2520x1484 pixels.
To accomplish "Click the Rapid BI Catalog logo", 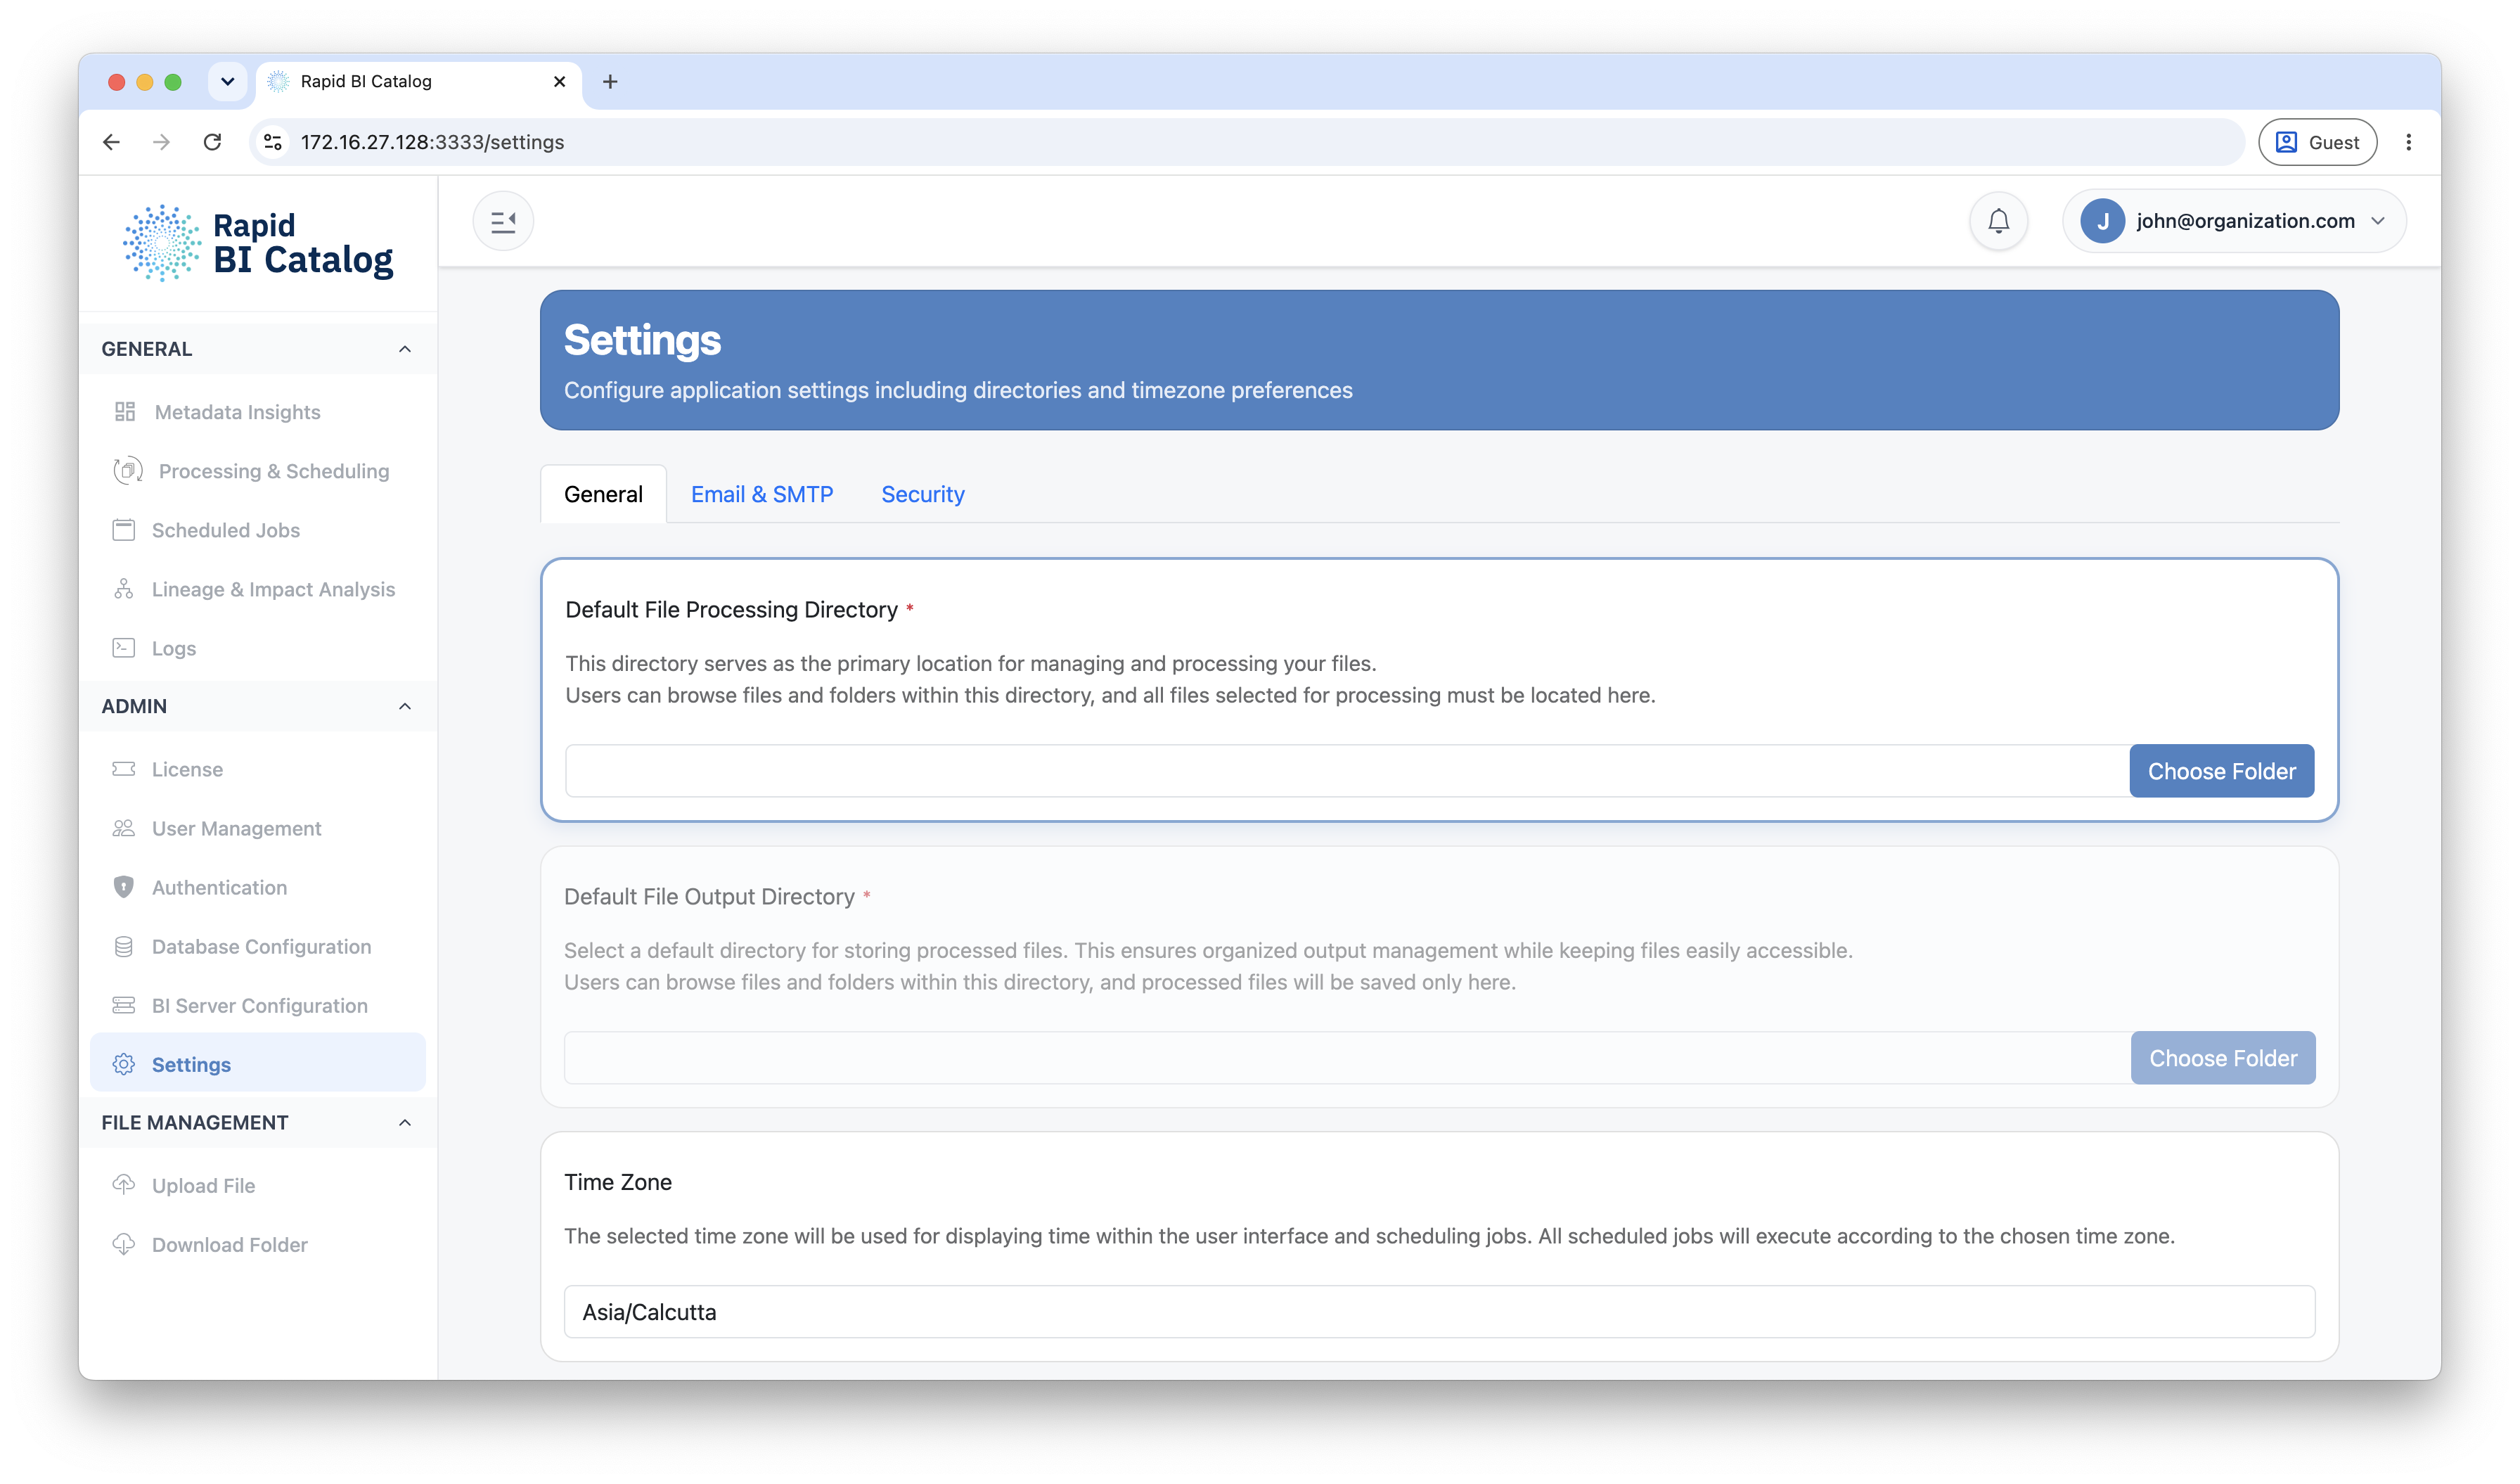I will click(x=258, y=243).
